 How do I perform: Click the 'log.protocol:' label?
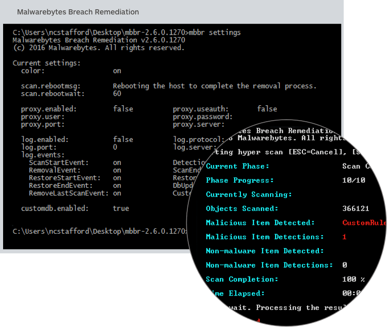[199, 140]
